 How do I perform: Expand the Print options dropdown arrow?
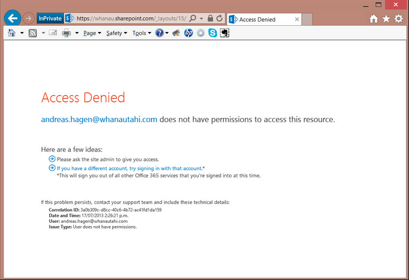click(77, 33)
